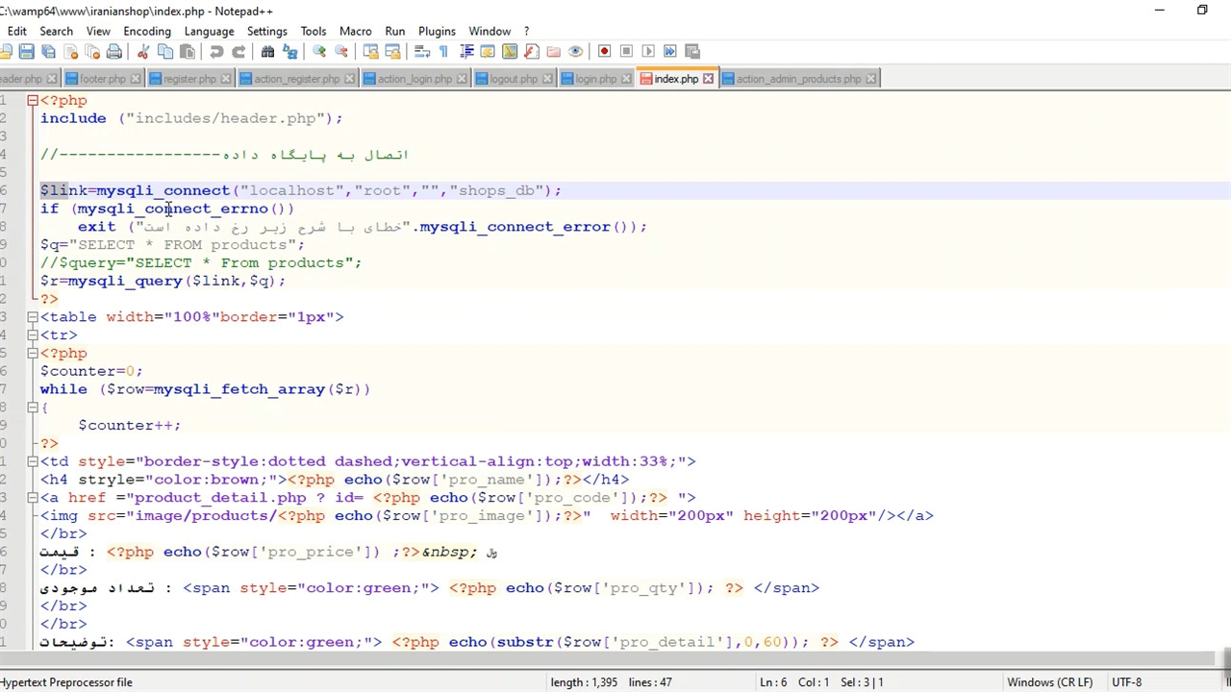Screen dimensions: 1231x692
Task: Toggle the monitoring eye icon
Action: point(575,52)
